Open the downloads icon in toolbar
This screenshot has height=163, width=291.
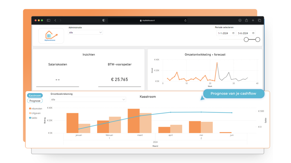[x=240, y=20]
